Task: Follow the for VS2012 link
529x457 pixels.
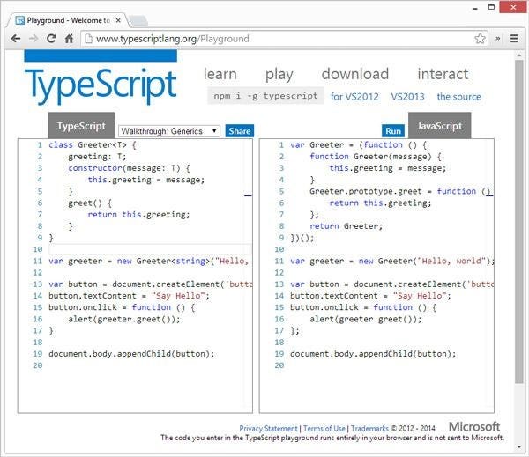Action: click(x=354, y=97)
